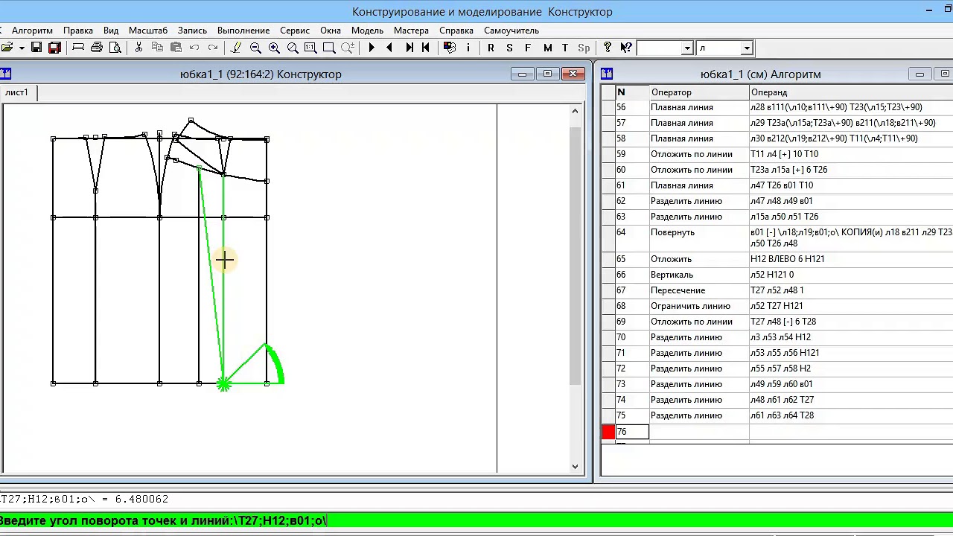Open the Выполнение menu

coord(243,31)
